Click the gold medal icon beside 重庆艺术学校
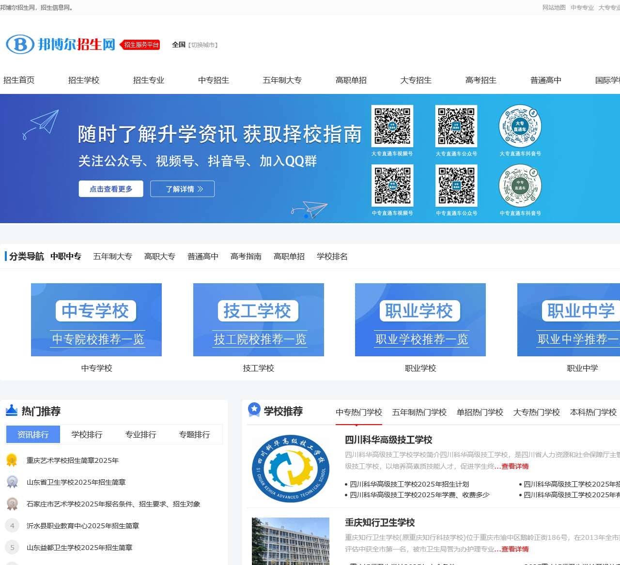This screenshot has height=565, width=620. (x=12, y=459)
